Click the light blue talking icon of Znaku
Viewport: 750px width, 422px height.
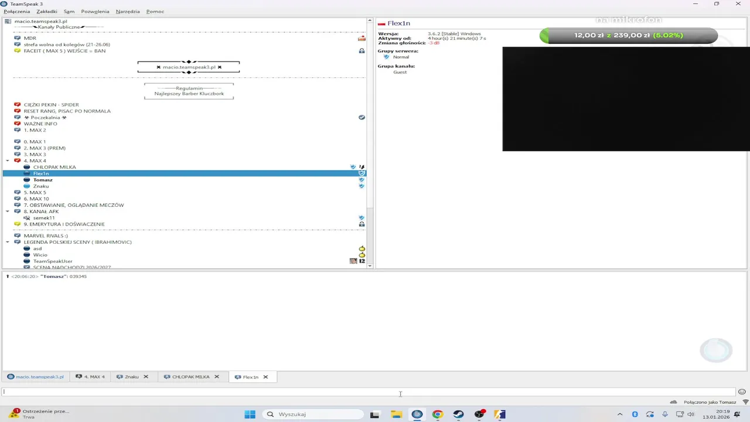coord(27,186)
